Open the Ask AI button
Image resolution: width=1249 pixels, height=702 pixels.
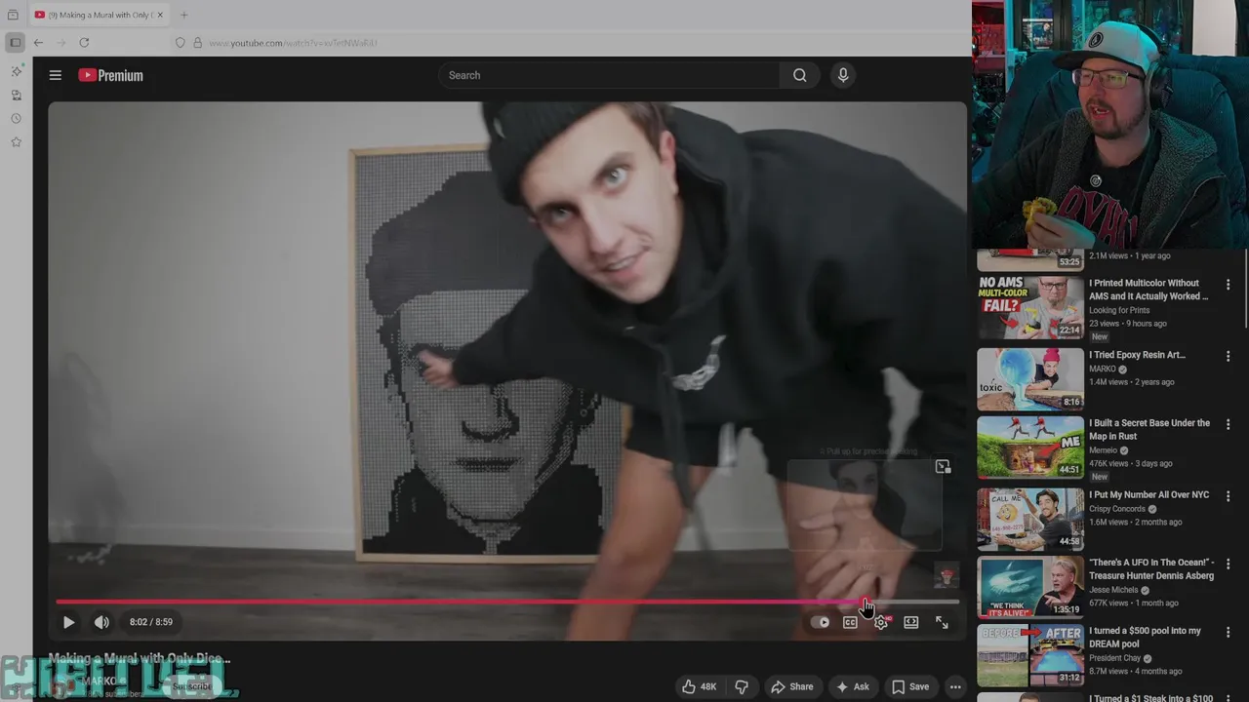[x=852, y=686]
